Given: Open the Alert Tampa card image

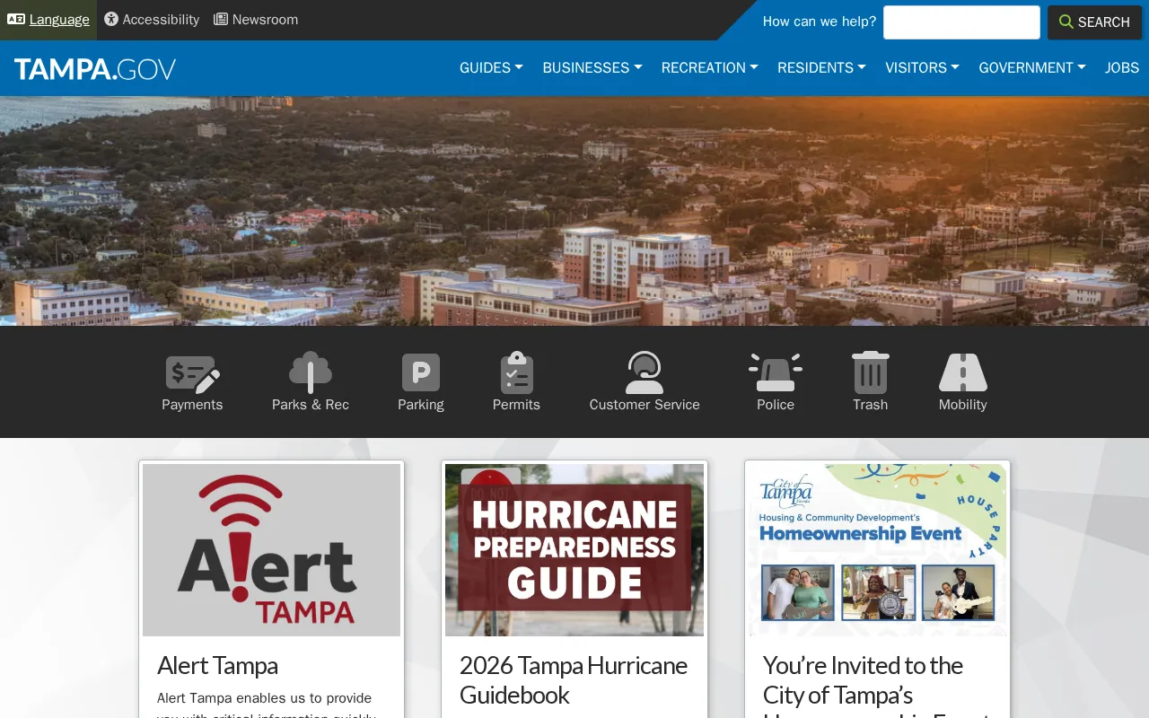Looking at the screenshot, I should tap(272, 550).
